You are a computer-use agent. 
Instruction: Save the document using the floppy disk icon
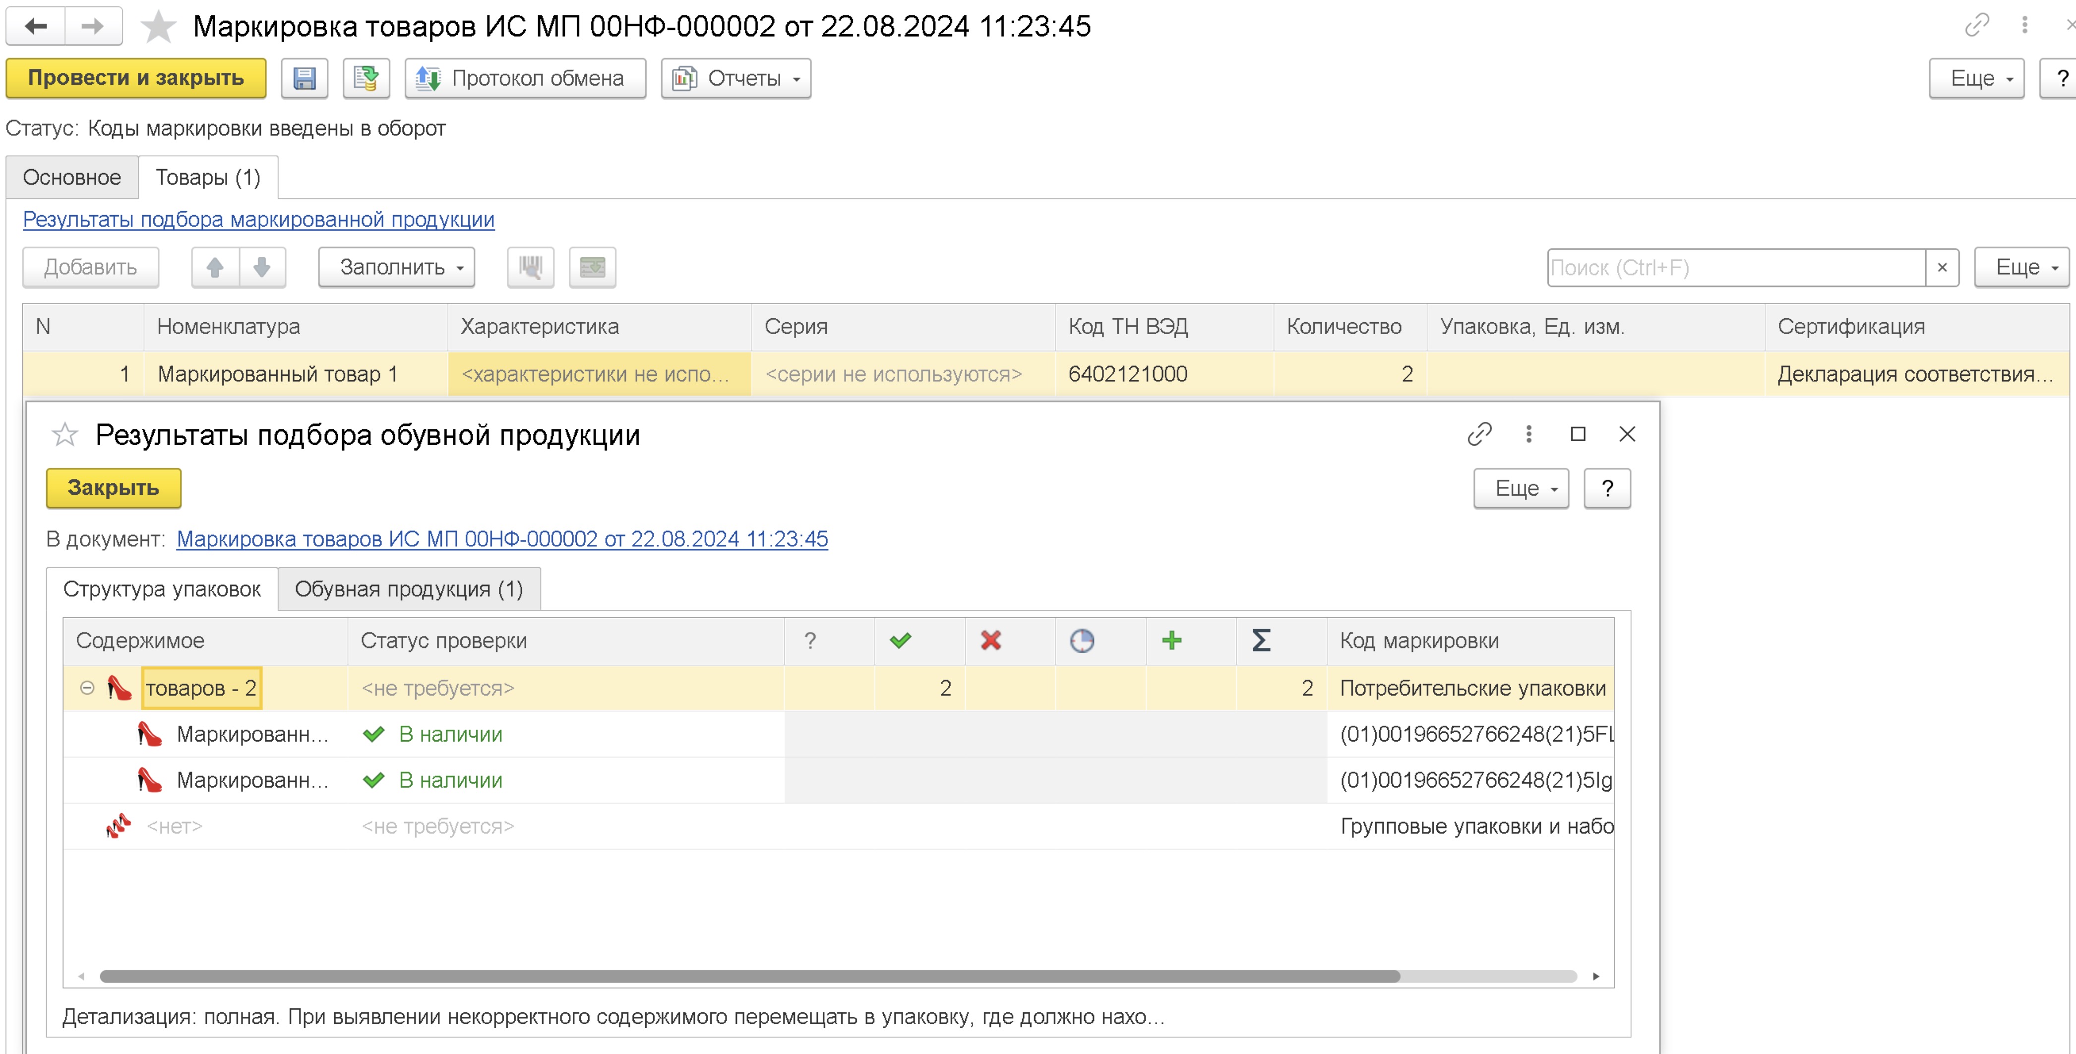click(x=304, y=78)
